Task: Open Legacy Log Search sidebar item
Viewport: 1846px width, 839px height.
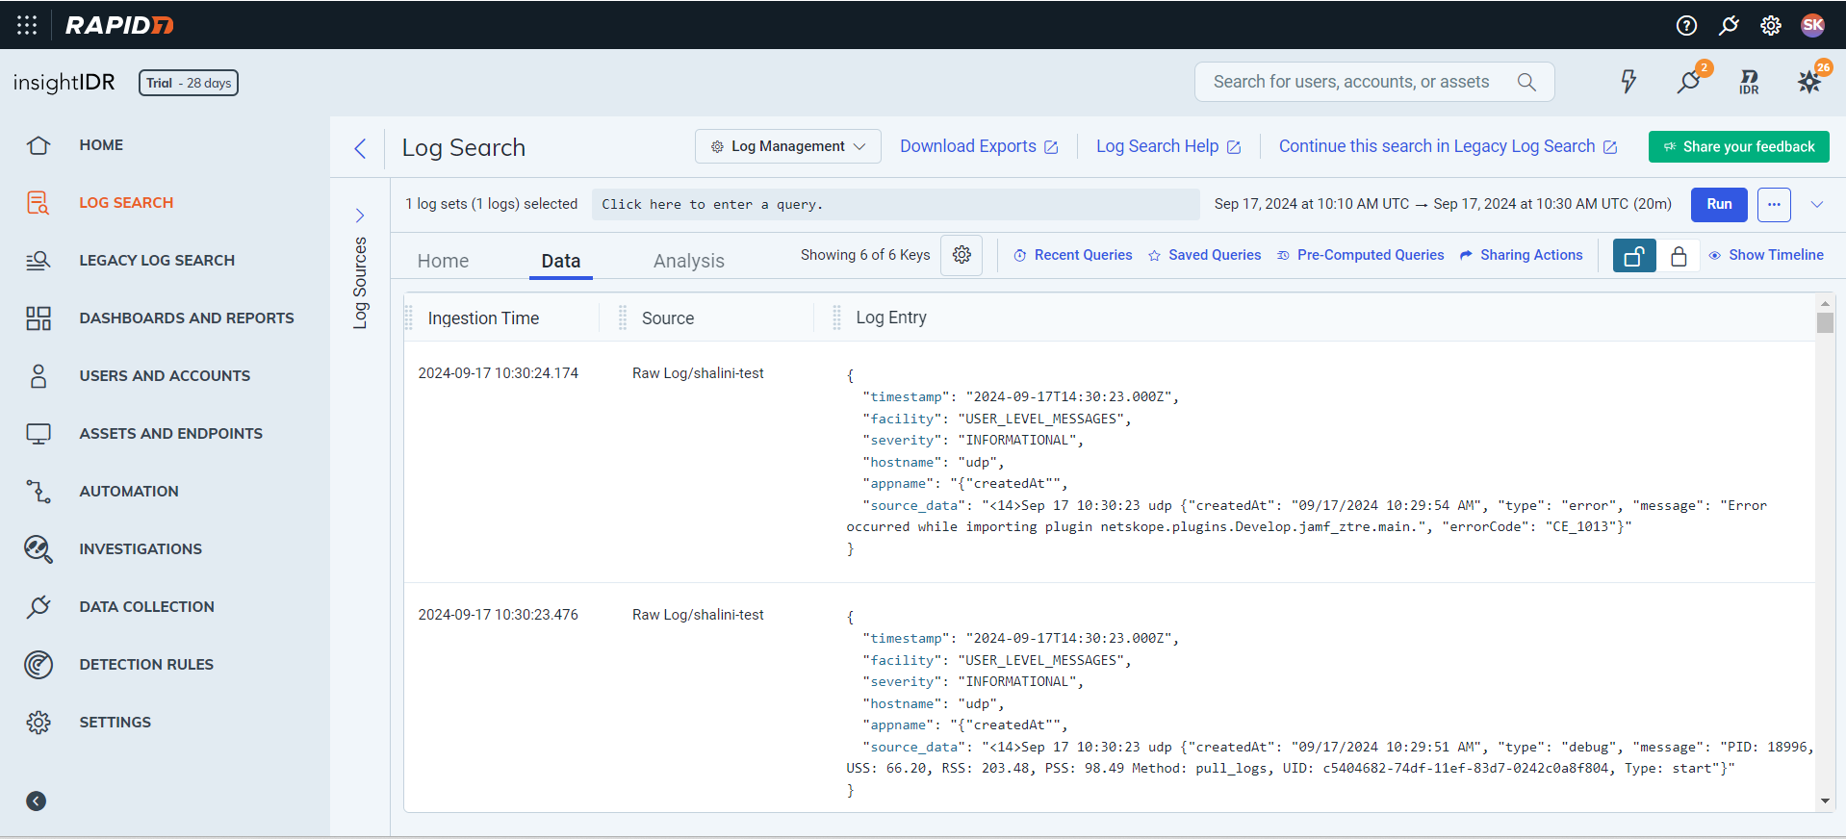Action: [x=157, y=261]
